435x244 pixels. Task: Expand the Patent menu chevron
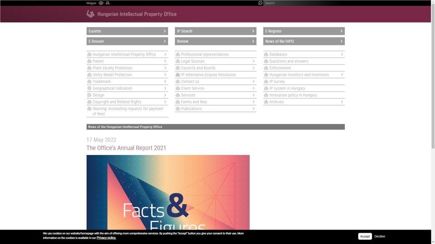(x=165, y=61)
